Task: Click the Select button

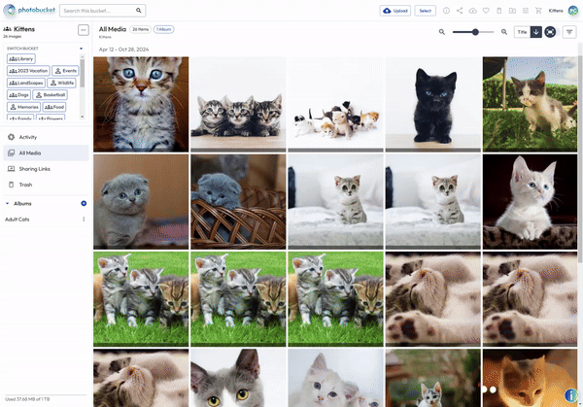Action: (425, 11)
